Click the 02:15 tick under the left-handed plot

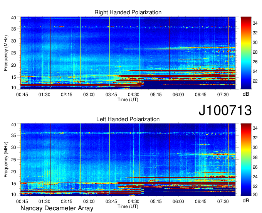(67, 201)
